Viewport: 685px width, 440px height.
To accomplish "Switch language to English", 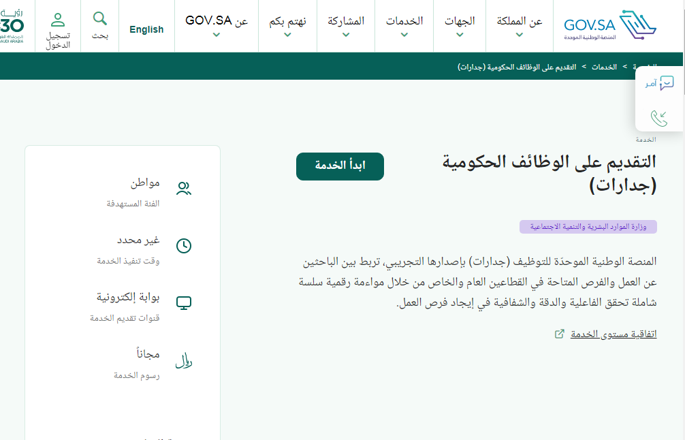I will tap(146, 29).
